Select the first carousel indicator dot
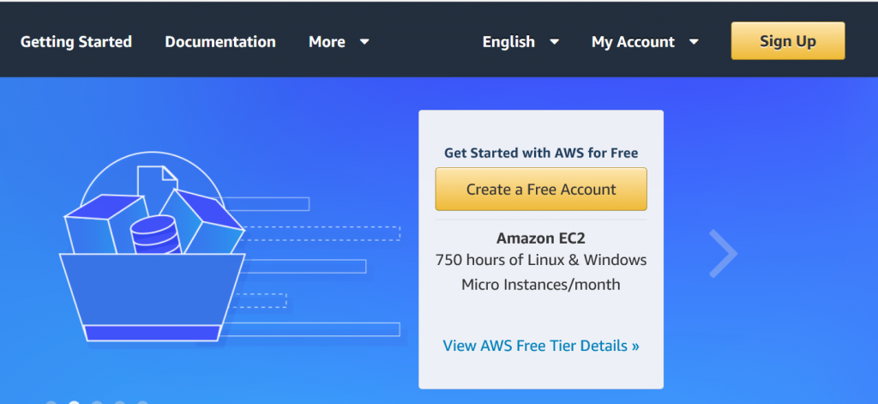The width and height of the screenshot is (878, 404). (x=51, y=402)
